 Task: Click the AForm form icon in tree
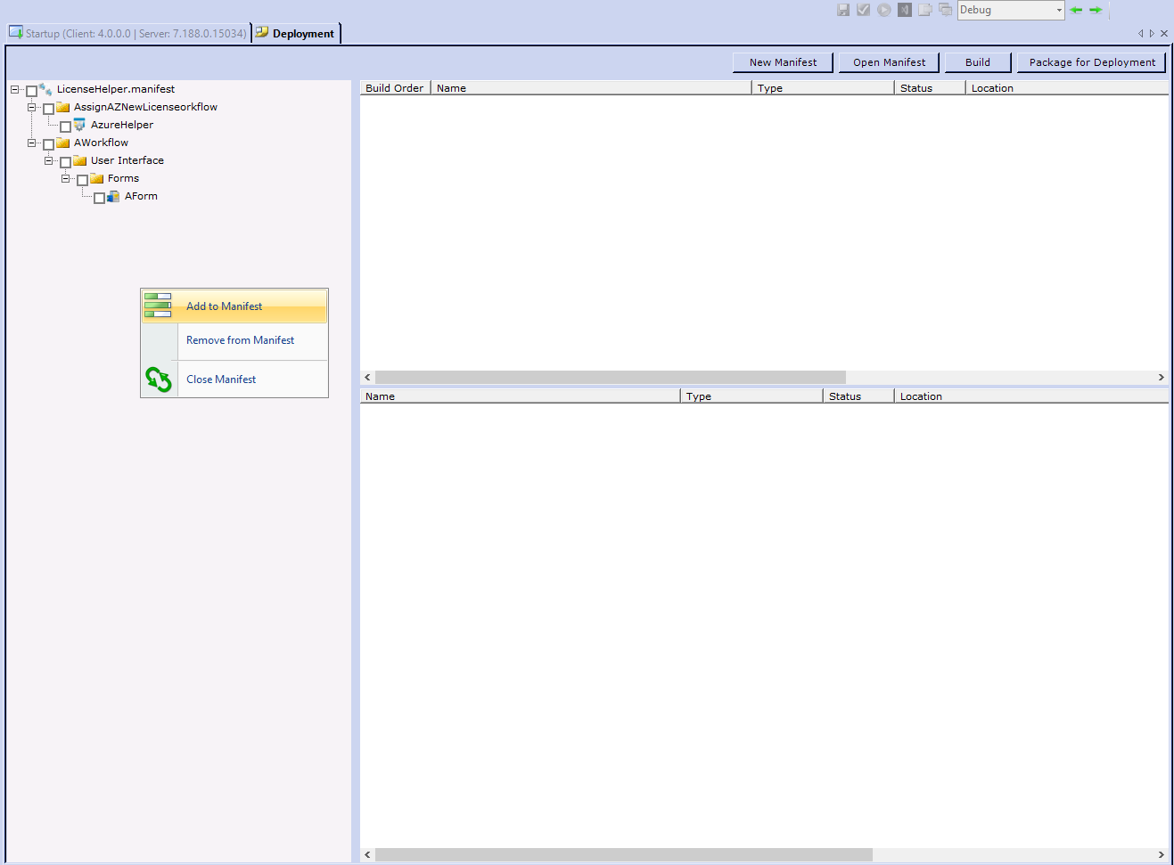(x=113, y=196)
